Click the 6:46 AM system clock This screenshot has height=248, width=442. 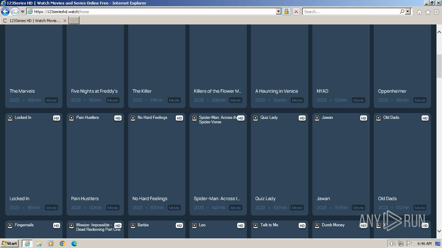(424, 244)
